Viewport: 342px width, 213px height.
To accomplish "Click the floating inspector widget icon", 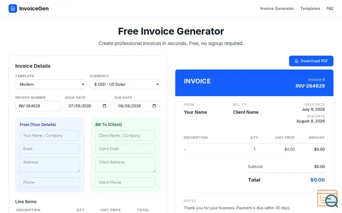I will [x=327, y=199].
